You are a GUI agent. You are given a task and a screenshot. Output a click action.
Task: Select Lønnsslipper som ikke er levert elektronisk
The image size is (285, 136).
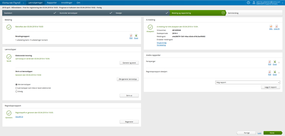pos(16,88)
